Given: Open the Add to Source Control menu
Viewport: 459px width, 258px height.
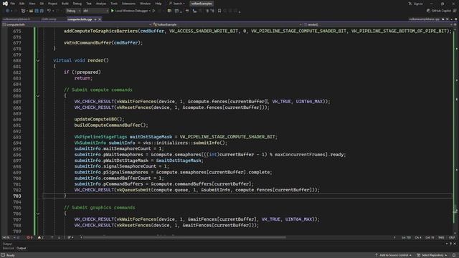Looking at the screenshot, I should click(x=393, y=255).
